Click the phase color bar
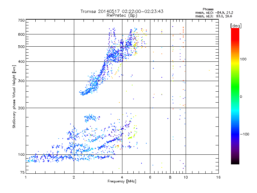This screenshot has height=193, width=257. point(235,96)
